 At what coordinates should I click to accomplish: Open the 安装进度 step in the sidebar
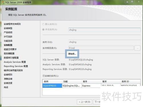coord(8,83)
